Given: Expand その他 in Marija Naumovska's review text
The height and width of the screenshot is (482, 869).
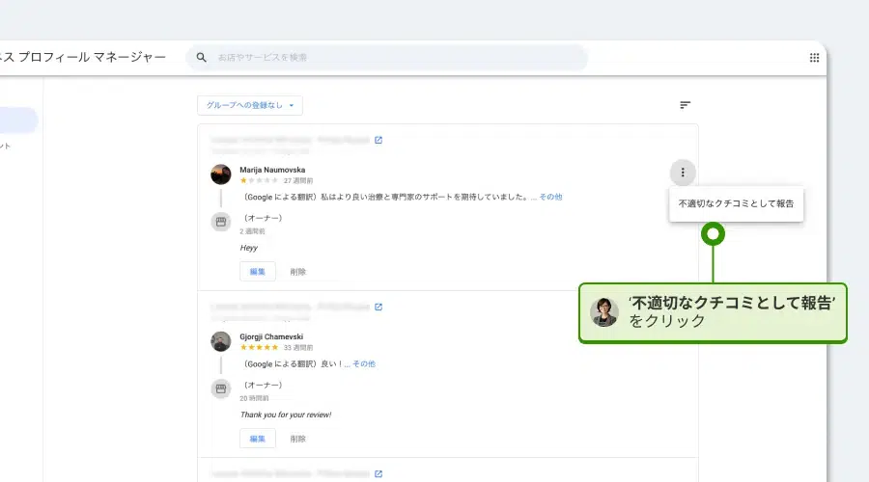Looking at the screenshot, I should [x=551, y=197].
